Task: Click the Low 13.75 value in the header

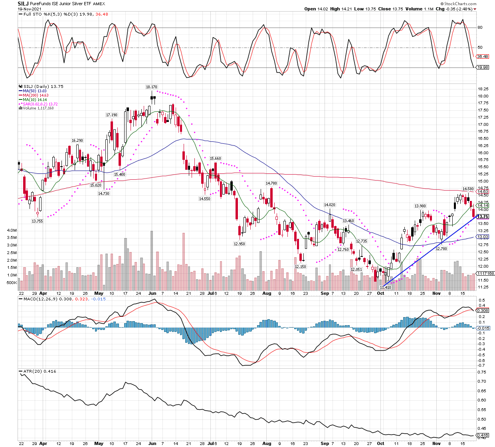Action: click(x=364, y=9)
